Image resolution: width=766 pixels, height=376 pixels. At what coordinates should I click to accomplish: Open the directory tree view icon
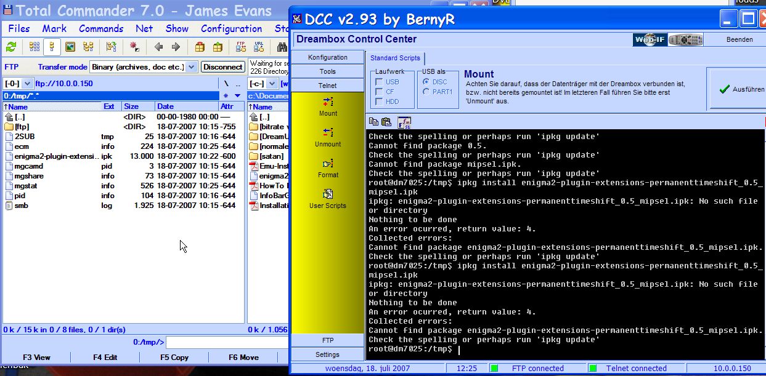coord(88,47)
